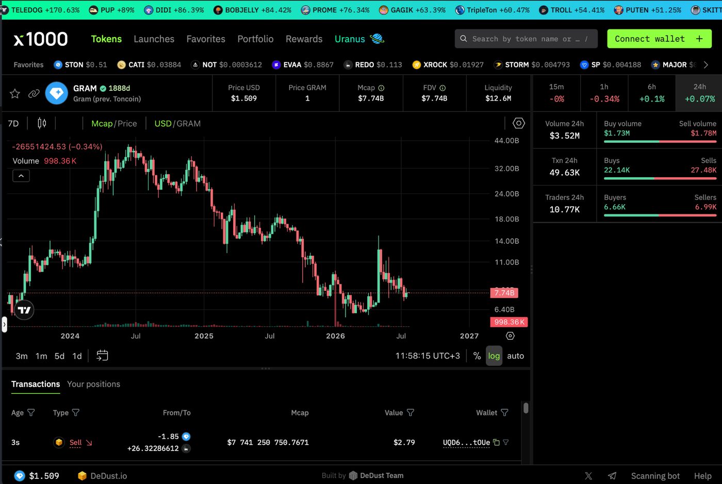Click the plus icon on Connect wallet
Image resolution: width=722 pixels, height=484 pixels.
699,39
